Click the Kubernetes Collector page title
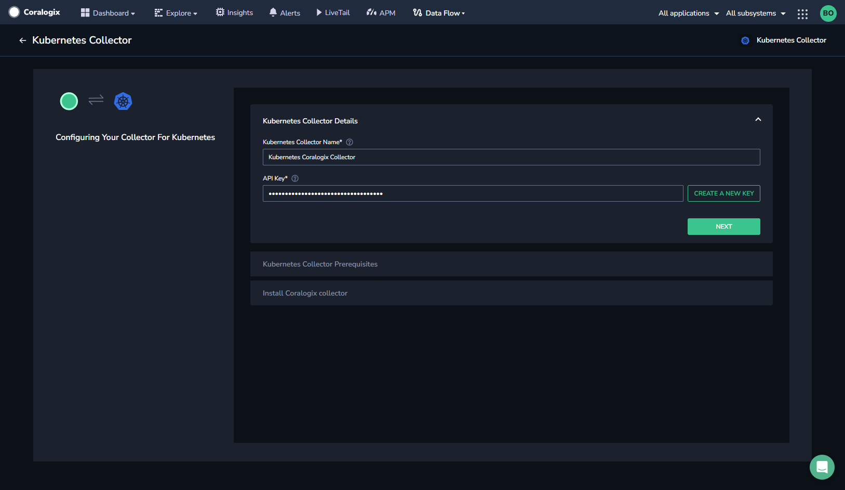The height and width of the screenshot is (490, 845). point(82,40)
